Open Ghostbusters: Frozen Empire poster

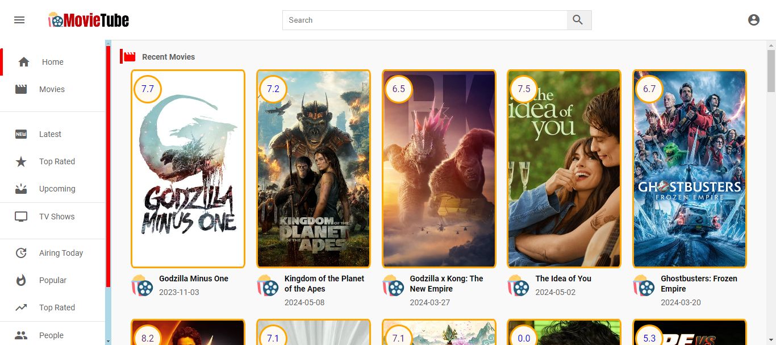click(689, 169)
